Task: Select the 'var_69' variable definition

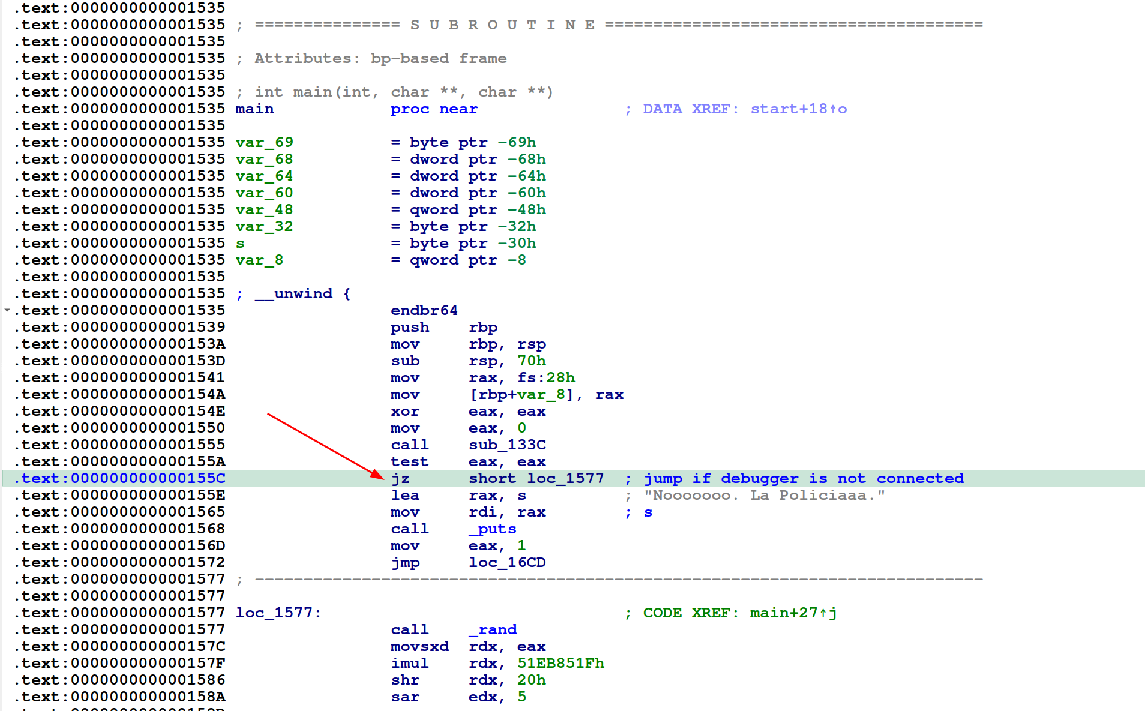Action: pos(264,142)
